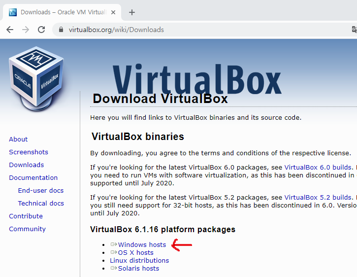The image size is (357, 277).
Task: Open a new tab with plus button
Action: [x=132, y=12]
